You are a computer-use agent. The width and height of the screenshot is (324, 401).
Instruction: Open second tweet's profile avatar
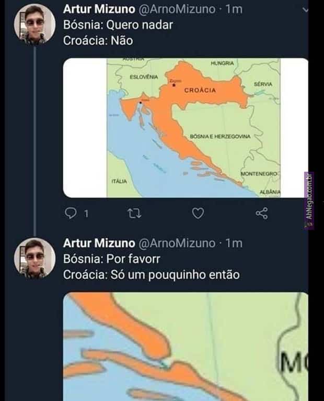tap(34, 257)
